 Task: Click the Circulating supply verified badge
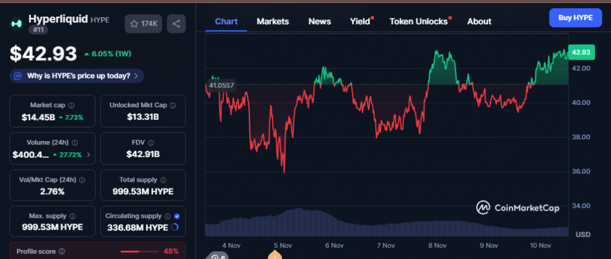(x=177, y=216)
